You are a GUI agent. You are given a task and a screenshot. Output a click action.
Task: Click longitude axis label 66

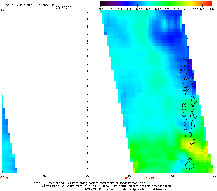point(87,175)
